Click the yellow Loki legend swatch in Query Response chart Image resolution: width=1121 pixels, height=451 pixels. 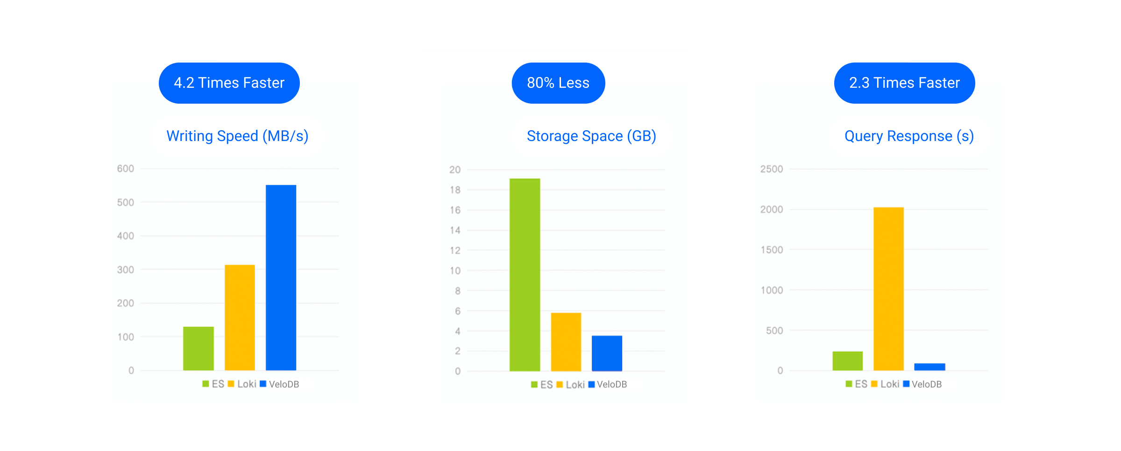(x=874, y=384)
